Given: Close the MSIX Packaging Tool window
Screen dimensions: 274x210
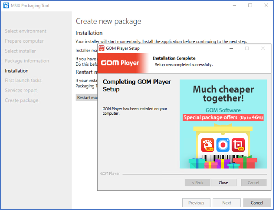Looking at the screenshot, I should click(x=266, y=5).
